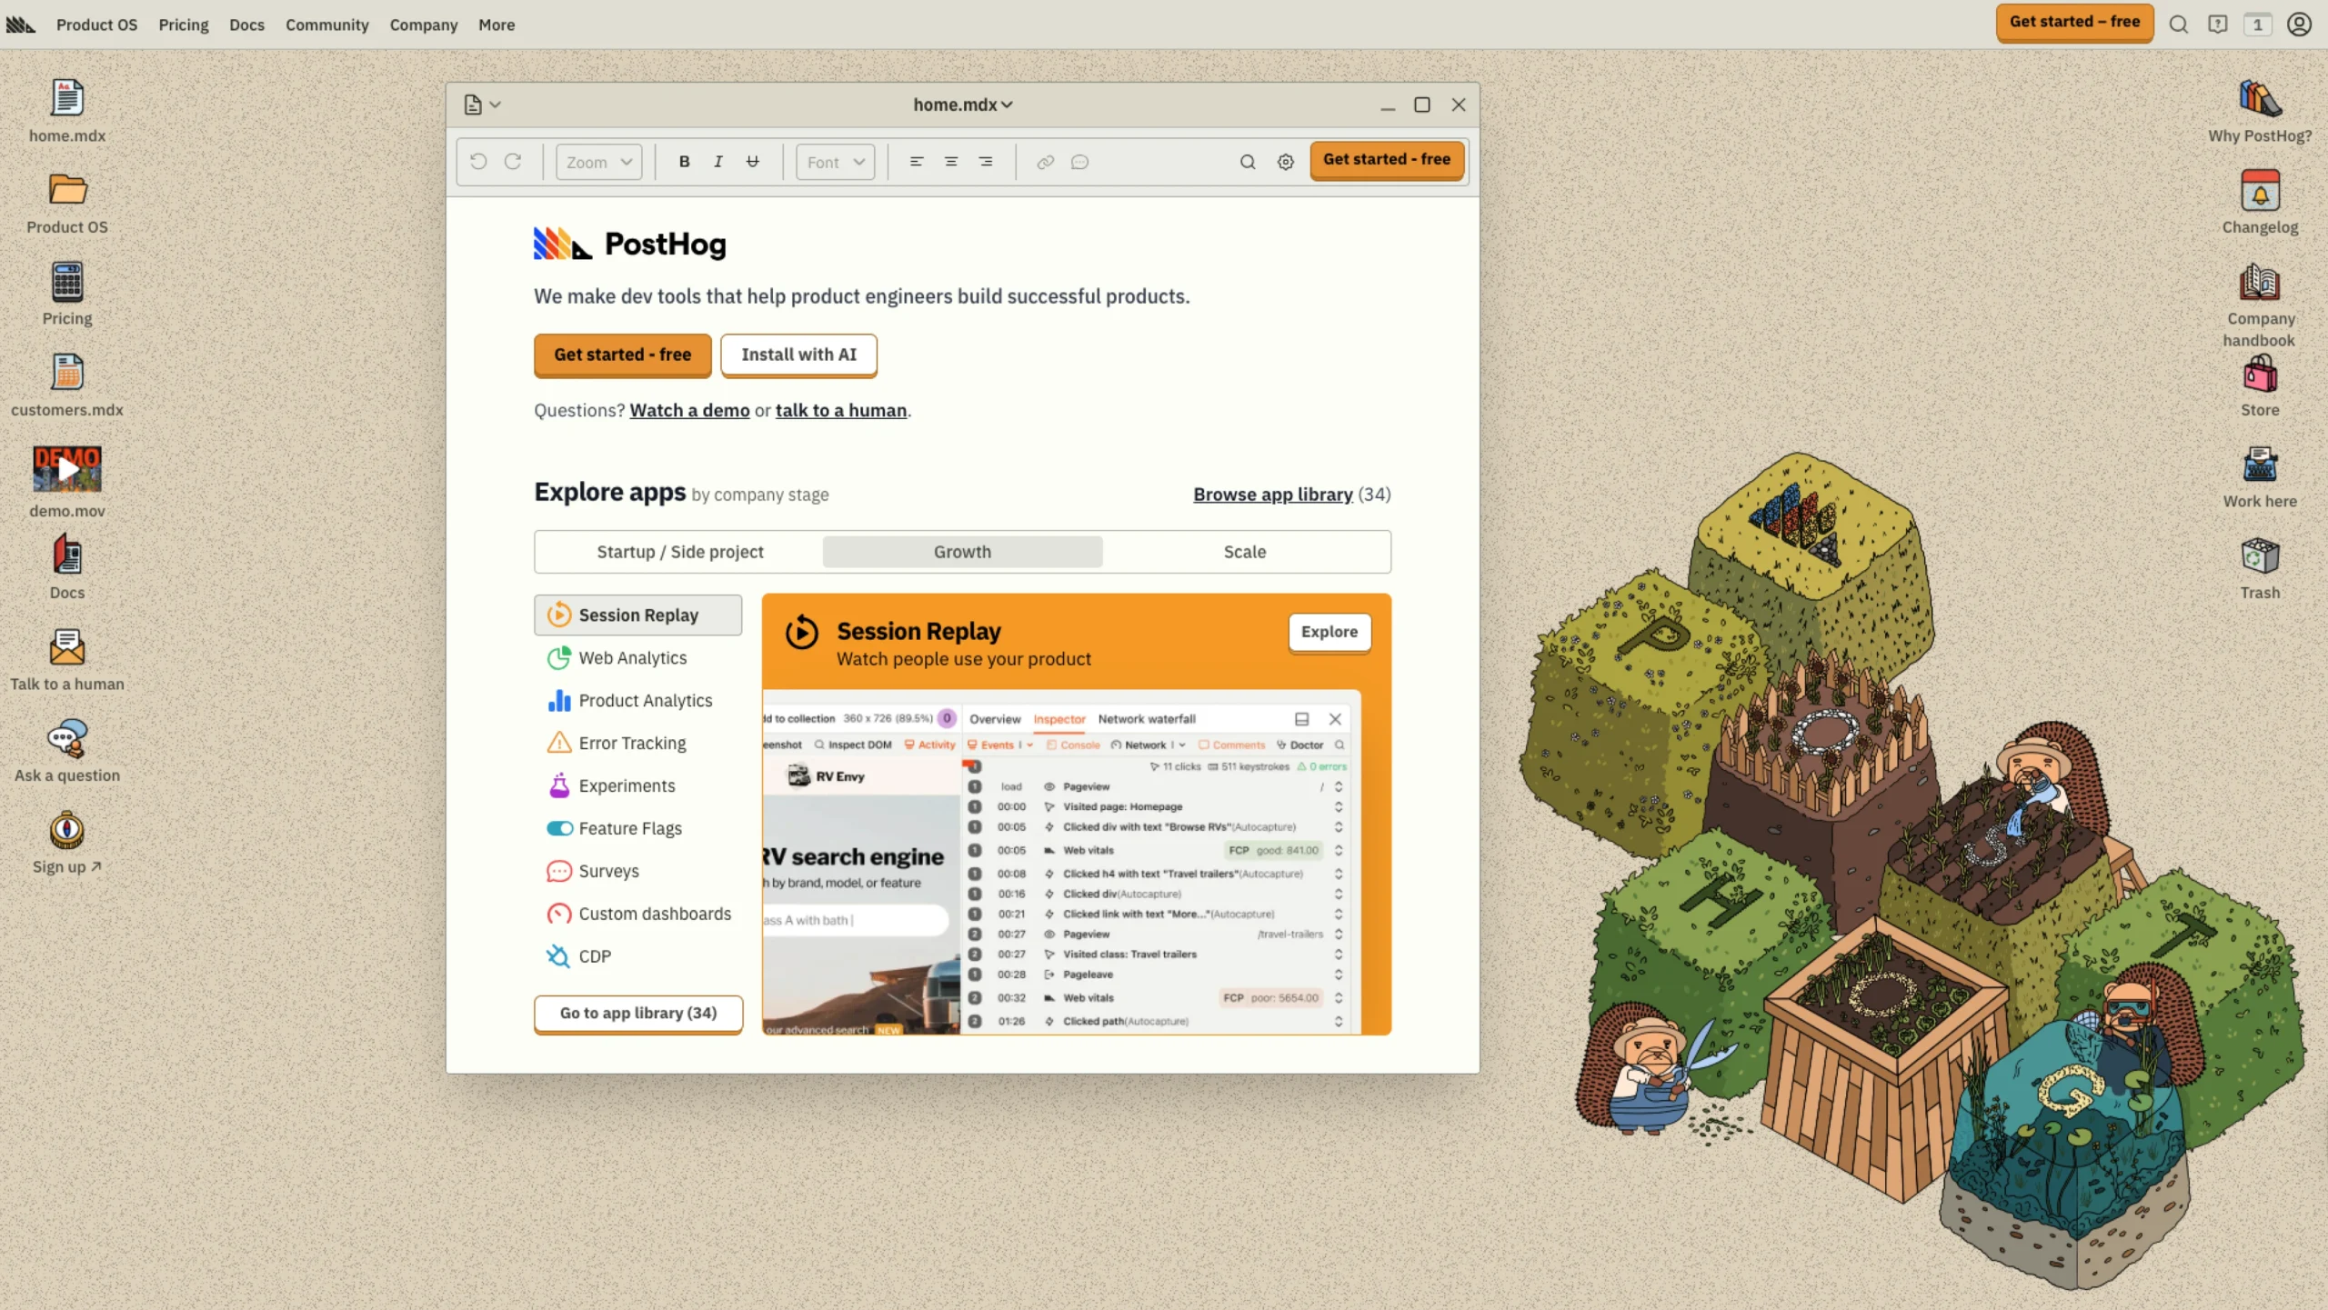Open the Community menu item

[x=326, y=25]
